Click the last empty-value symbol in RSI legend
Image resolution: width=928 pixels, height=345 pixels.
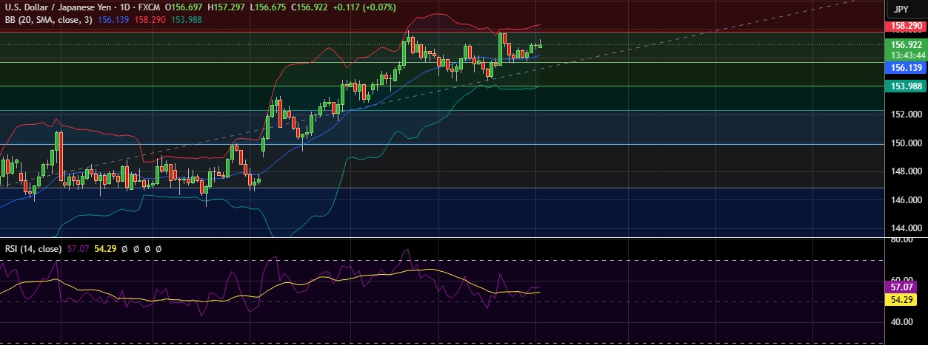158,250
